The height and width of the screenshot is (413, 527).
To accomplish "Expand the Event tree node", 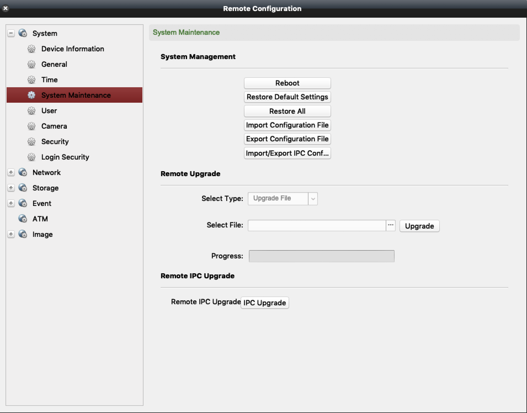I will [11, 203].
